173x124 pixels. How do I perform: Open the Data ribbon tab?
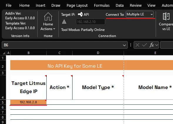pyautogui.click(x=120, y=5)
